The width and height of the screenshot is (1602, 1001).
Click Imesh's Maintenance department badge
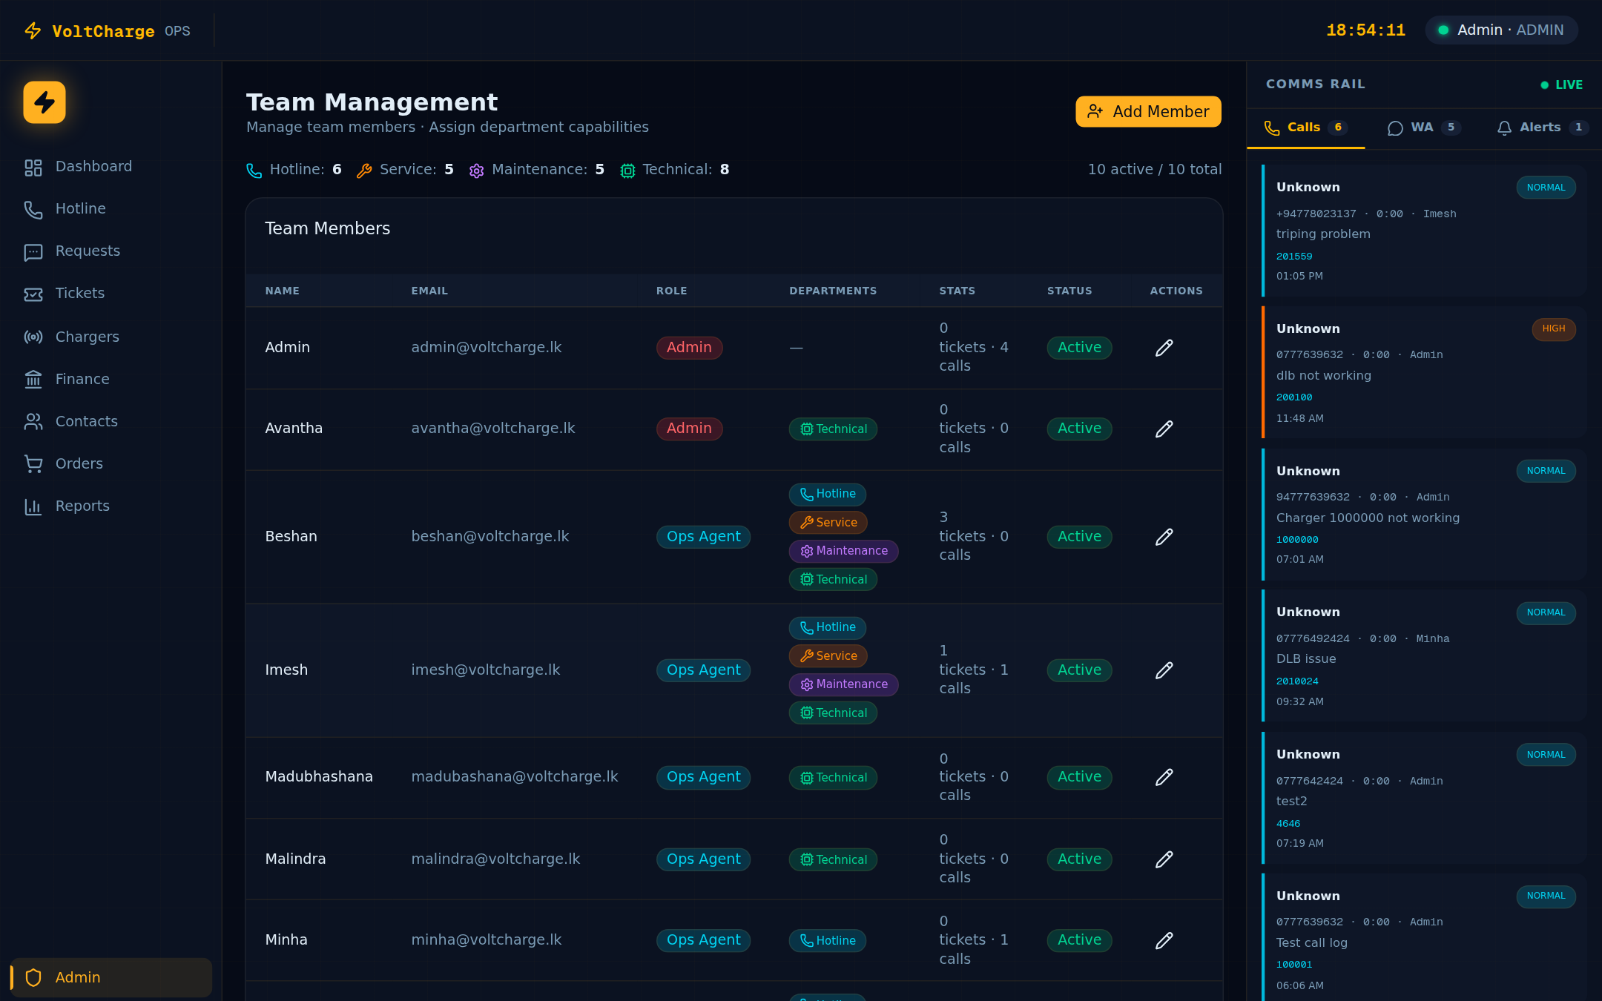pyautogui.click(x=843, y=684)
